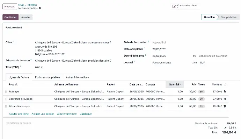
Task: Open the Client selection field
Action: tap(73, 42)
